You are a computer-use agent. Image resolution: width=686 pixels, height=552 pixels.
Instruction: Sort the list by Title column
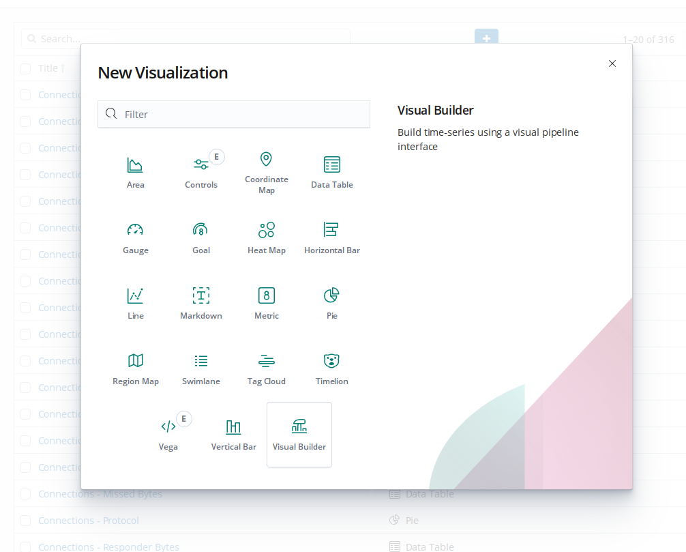[52, 68]
